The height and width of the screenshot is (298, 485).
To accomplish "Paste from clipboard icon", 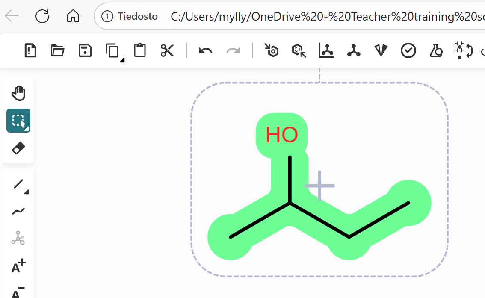I will 140,50.
